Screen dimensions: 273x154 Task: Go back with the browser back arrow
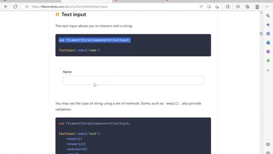point(6,7)
